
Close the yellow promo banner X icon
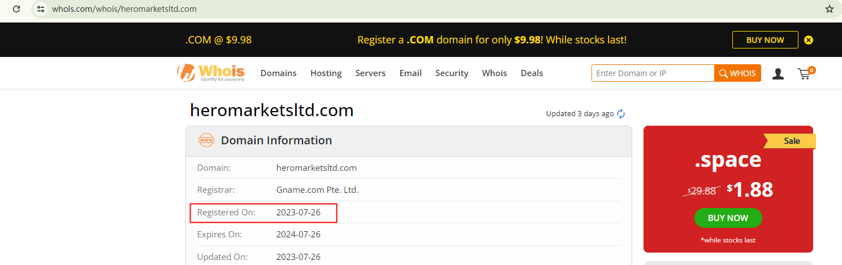click(809, 40)
